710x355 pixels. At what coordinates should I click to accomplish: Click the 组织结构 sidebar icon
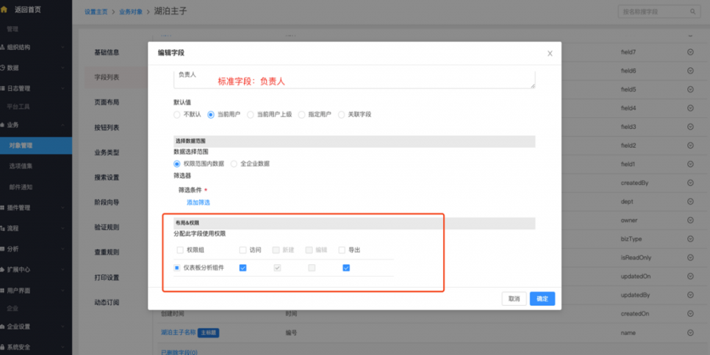pos(3,48)
